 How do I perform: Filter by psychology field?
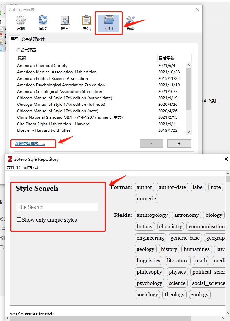point(149,283)
